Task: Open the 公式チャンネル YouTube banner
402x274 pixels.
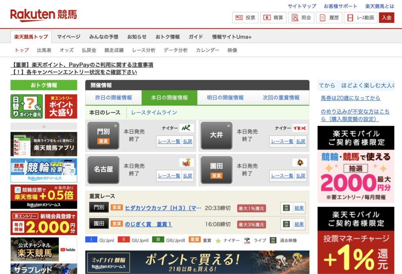Action: point(44,249)
